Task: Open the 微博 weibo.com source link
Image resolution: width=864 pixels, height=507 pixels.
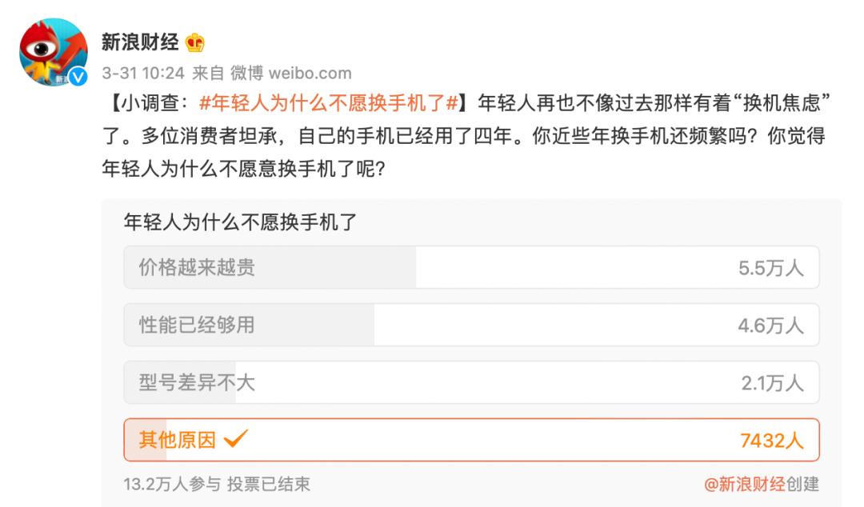Action: coord(291,74)
